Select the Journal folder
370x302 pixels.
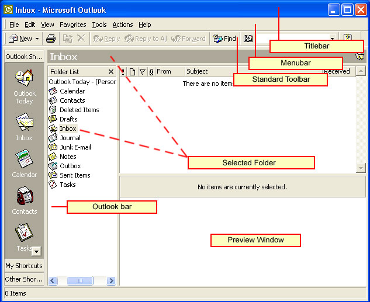[64, 138]
